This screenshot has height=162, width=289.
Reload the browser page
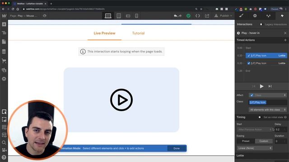[x=13, y=9]
